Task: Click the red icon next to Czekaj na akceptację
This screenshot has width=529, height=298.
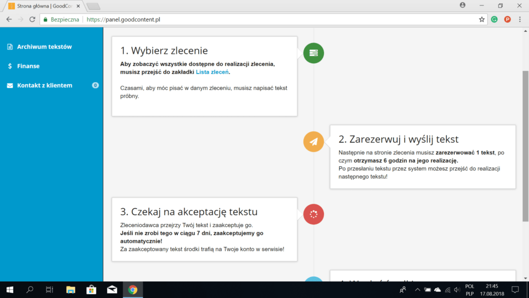Action: coord(313,214)
